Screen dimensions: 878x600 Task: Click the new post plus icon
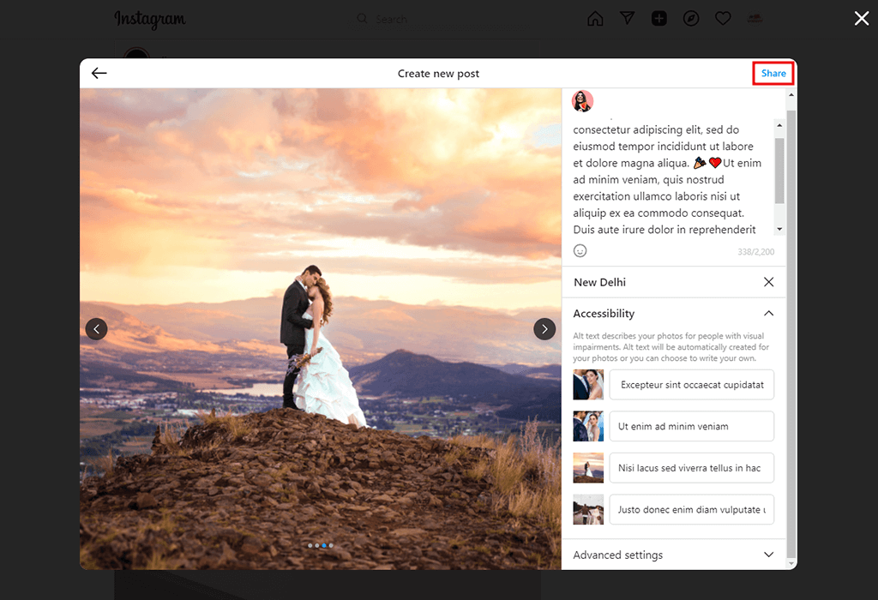[x=659, y=19]
